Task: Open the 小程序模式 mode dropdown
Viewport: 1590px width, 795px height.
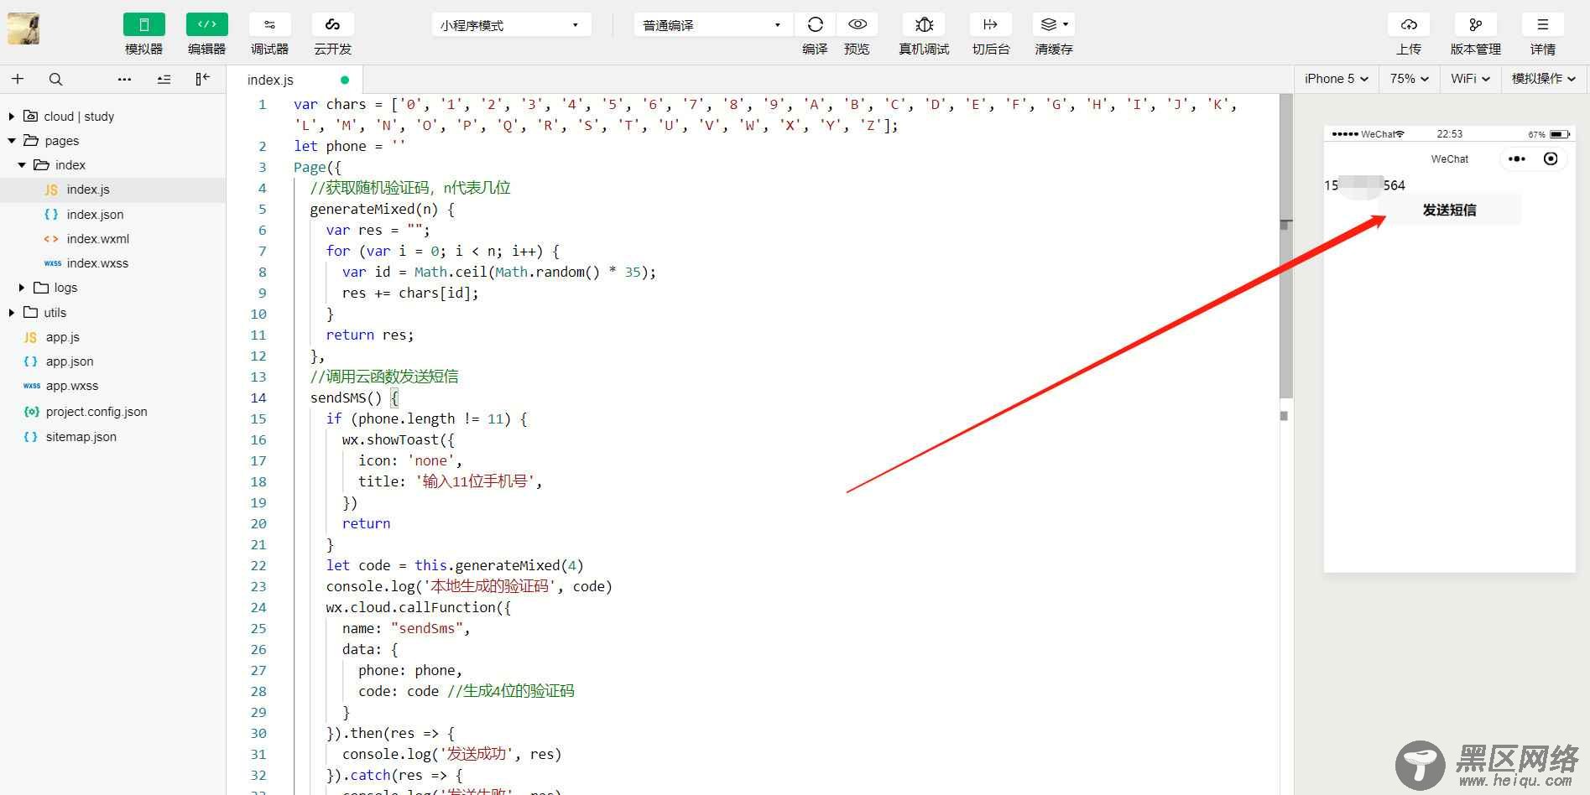Action: [x=511, y=25]
